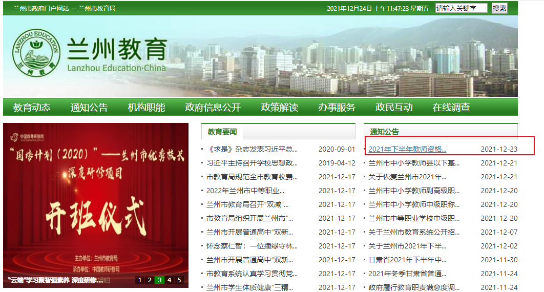
Task: Click the 2021-12-07 date in 通知公告
Action: tap(499, 233)
